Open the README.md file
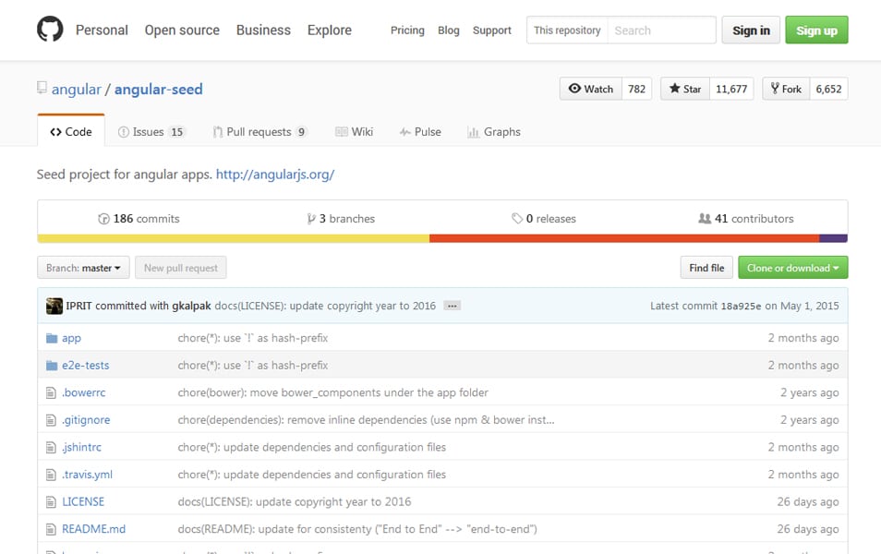The image size is (881, 554). point(94,529)
